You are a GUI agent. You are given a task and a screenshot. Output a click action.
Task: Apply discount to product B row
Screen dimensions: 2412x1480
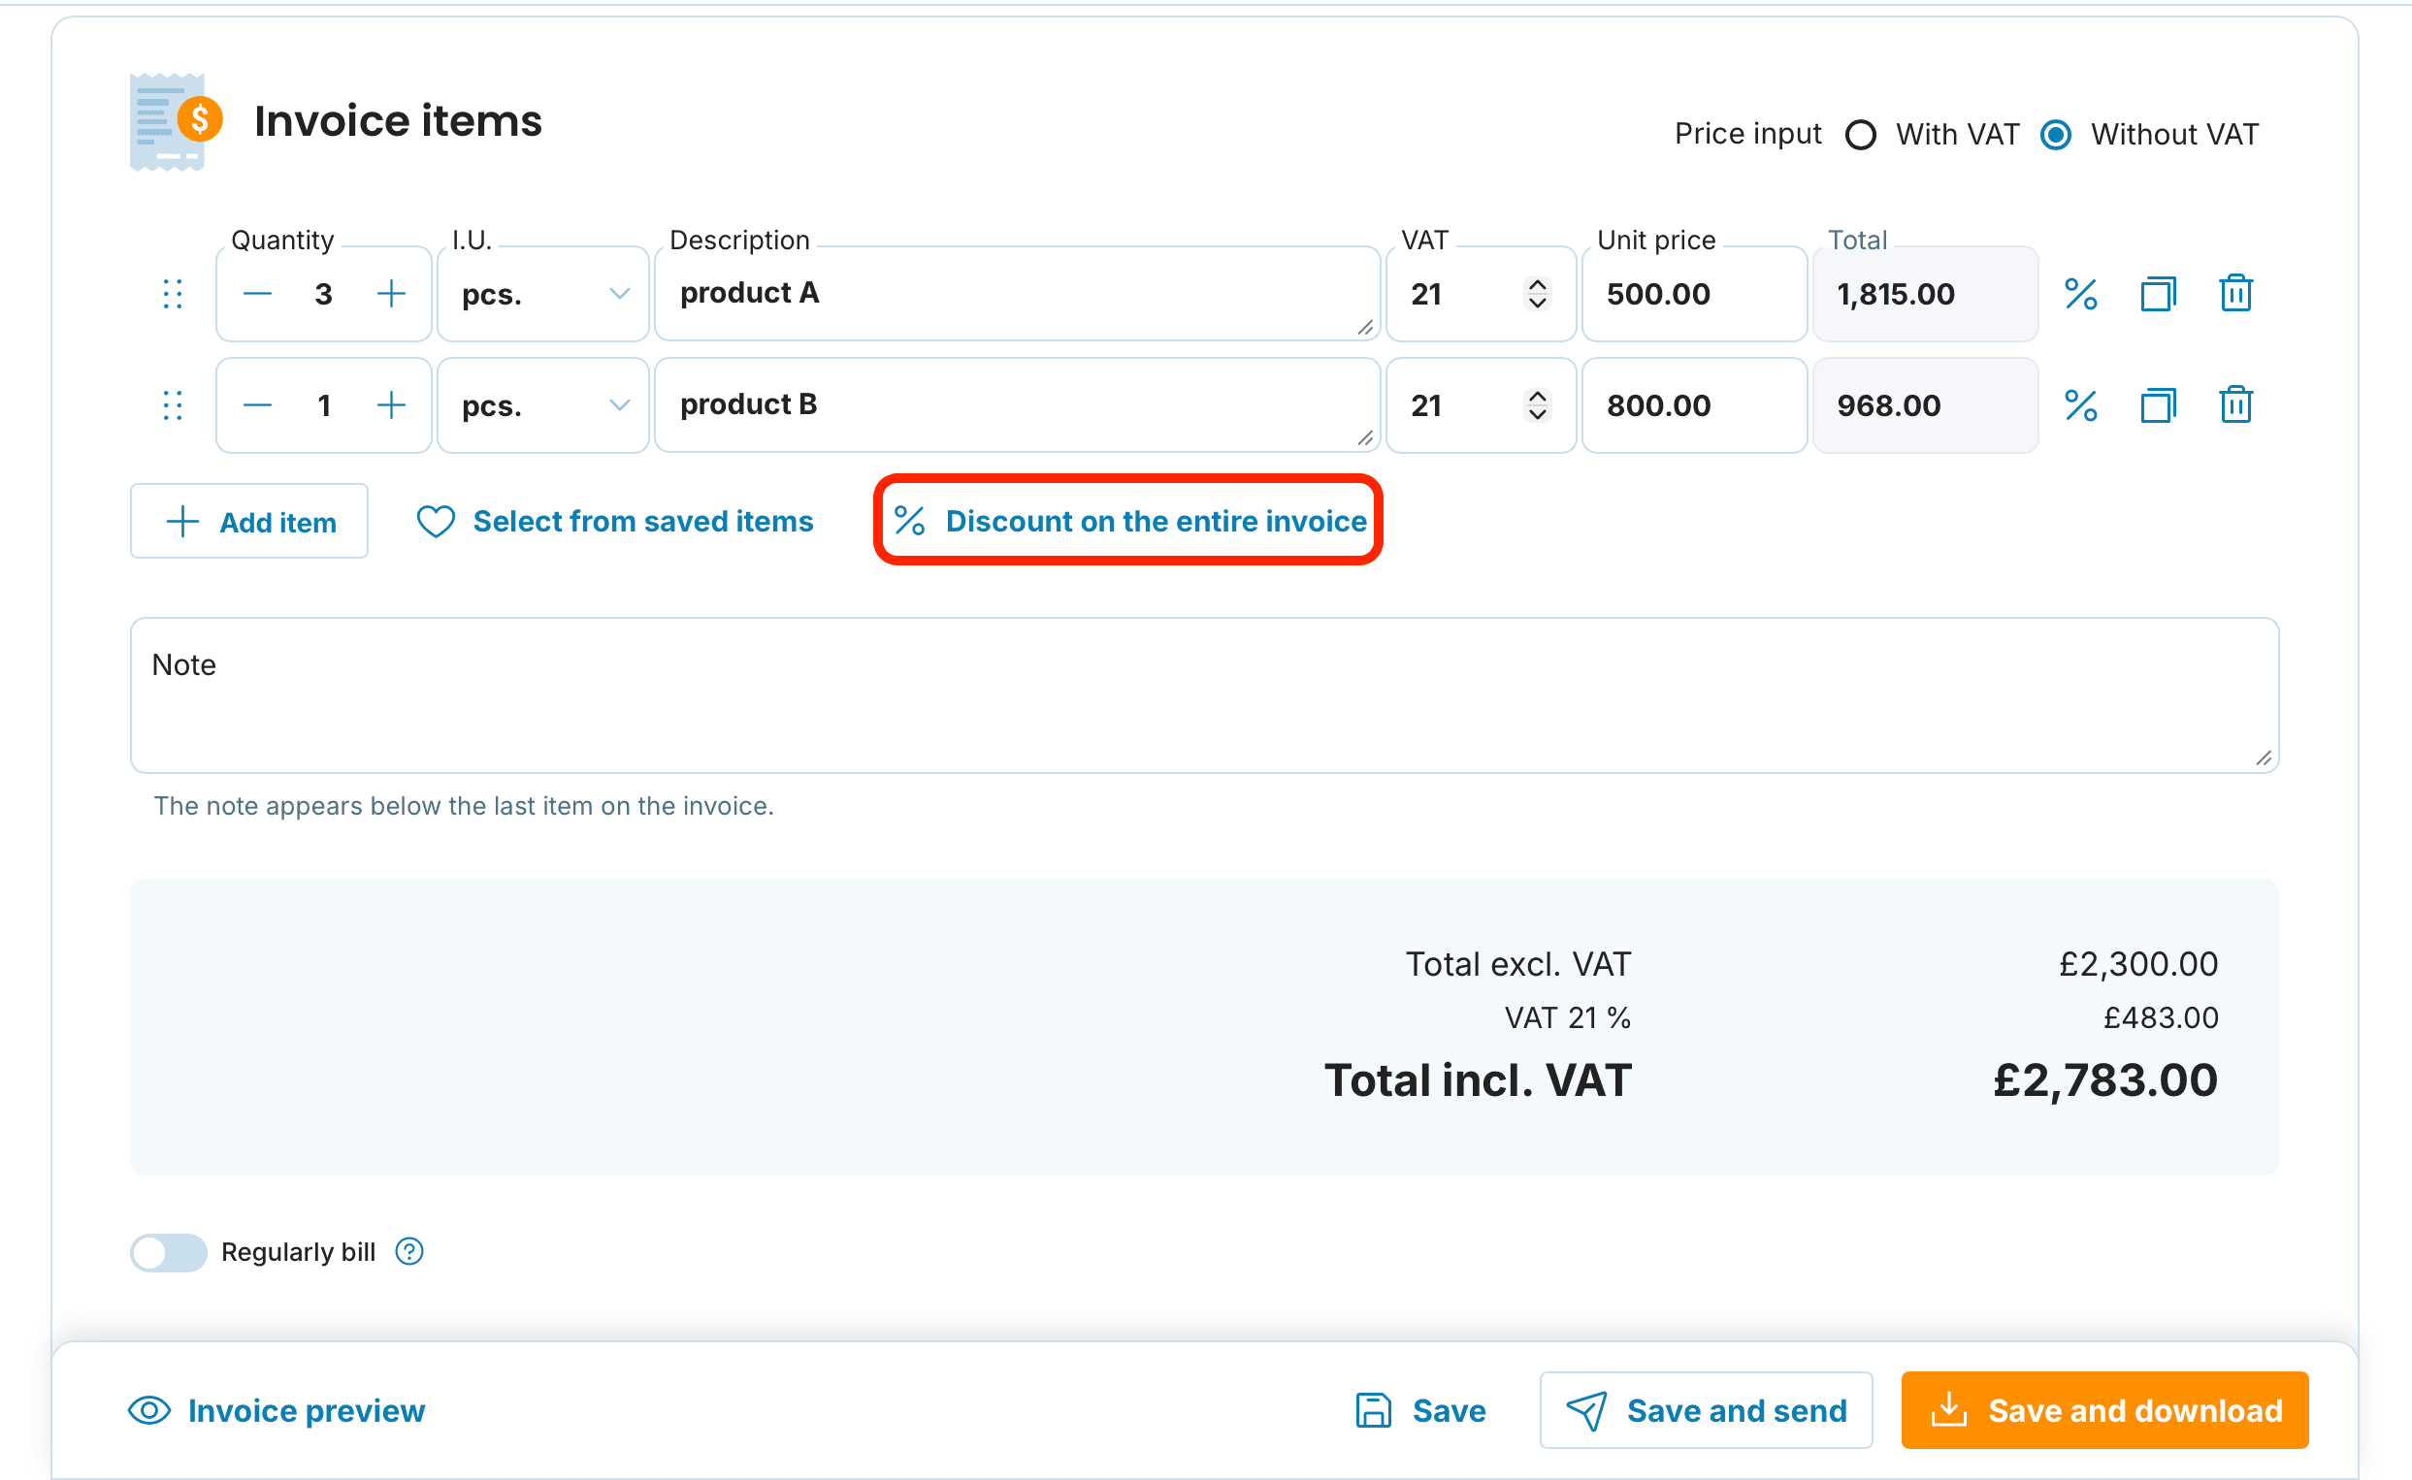point(2080,405)
